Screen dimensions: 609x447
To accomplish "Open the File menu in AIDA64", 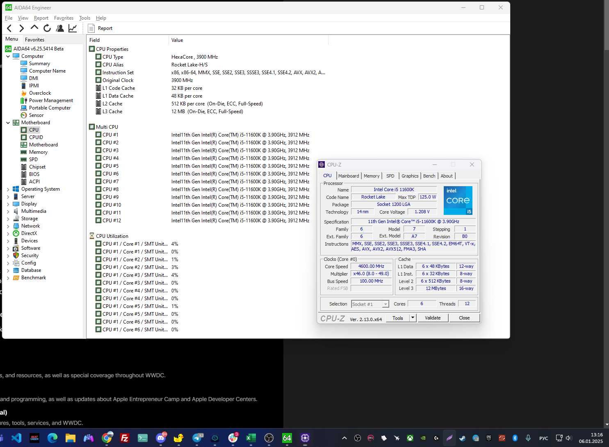I will pyautogui.click(x=9, y=18).
